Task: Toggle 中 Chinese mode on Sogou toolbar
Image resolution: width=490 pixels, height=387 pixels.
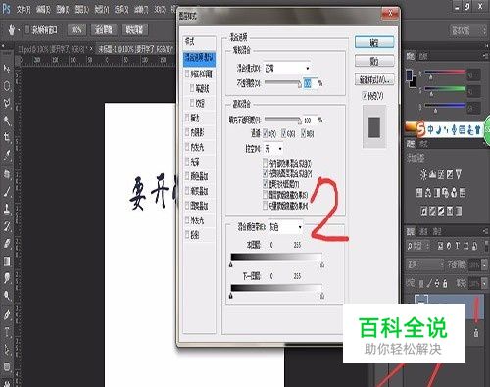Action: tap(430, 129)
